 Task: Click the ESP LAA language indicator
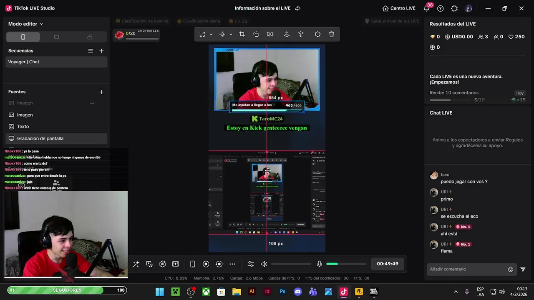(480, 292)
